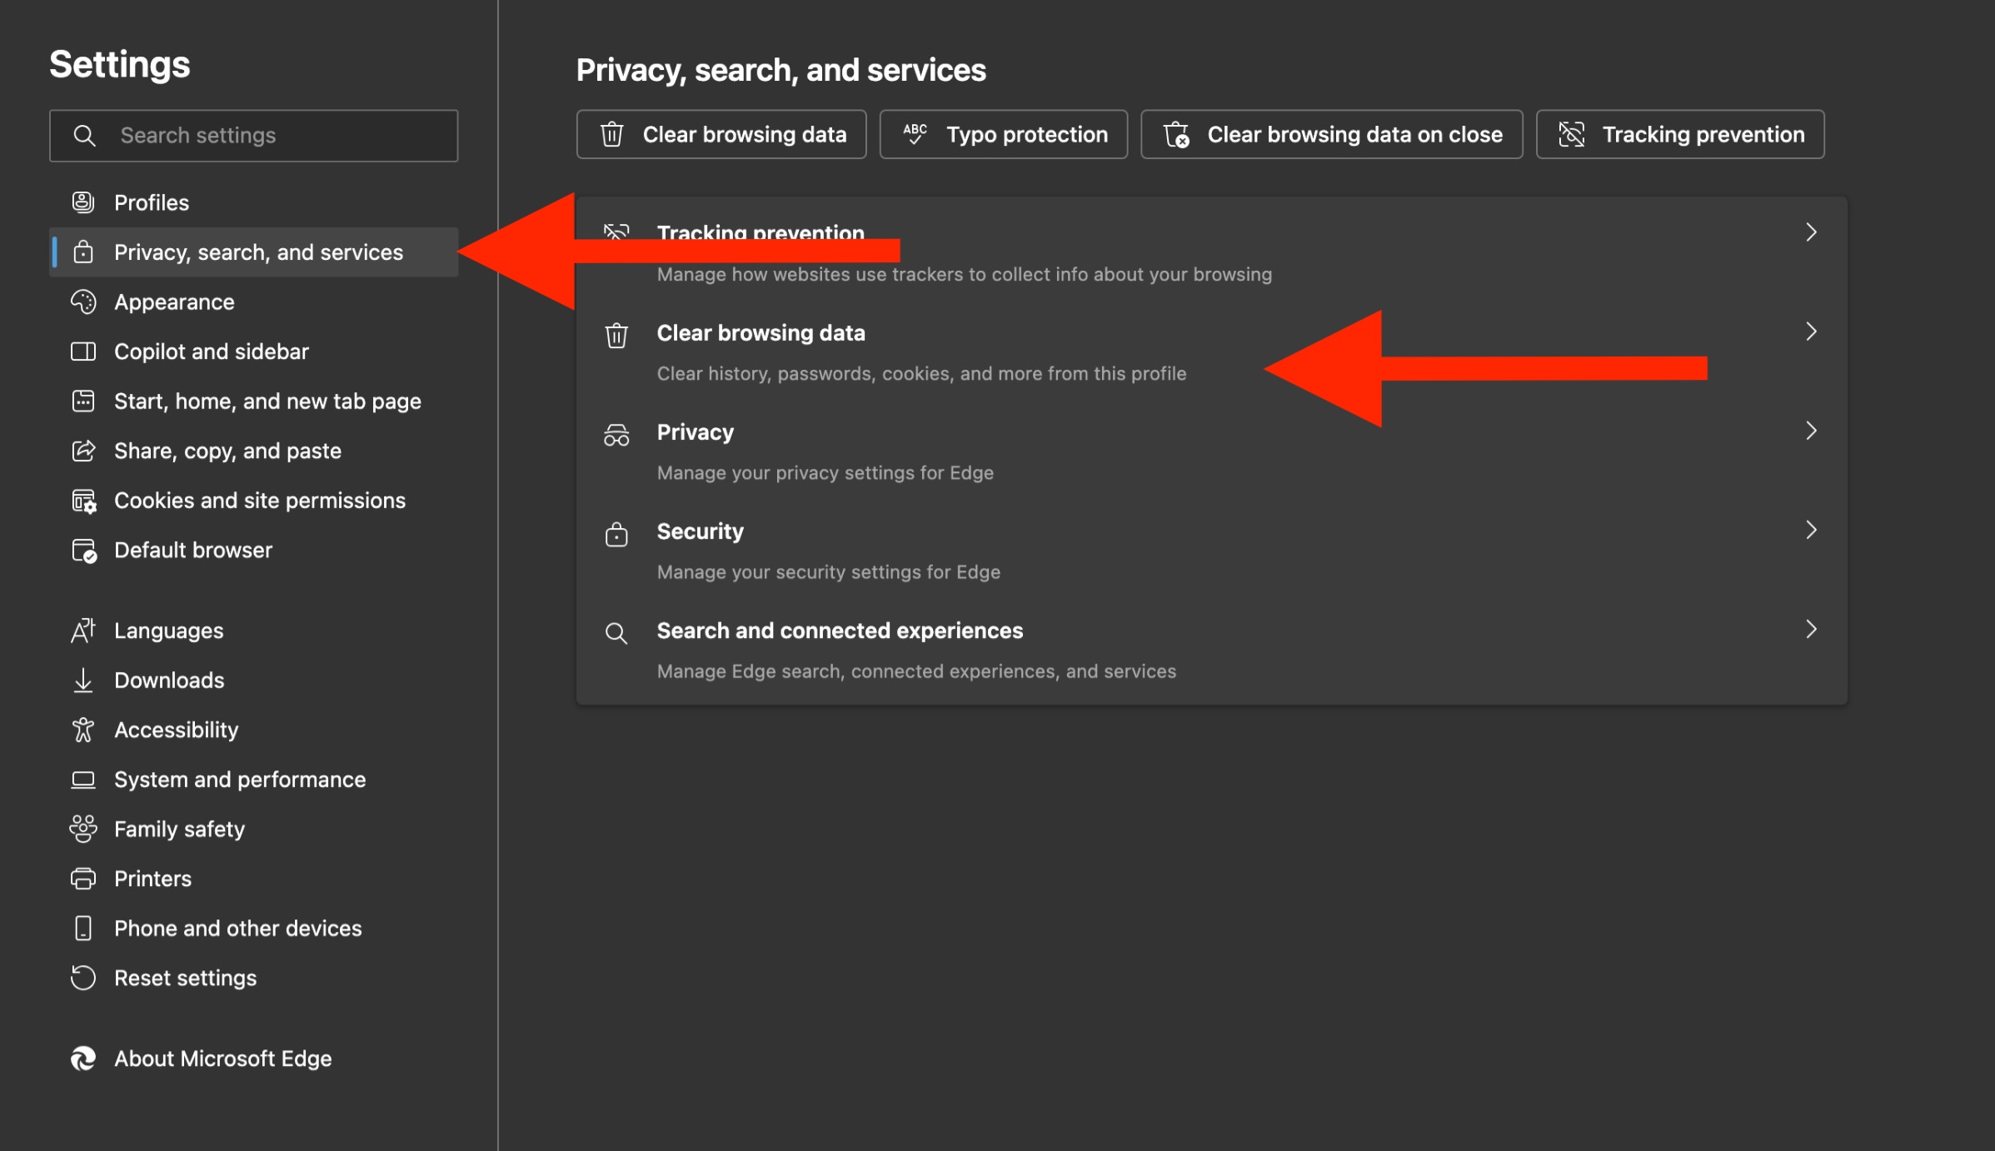1995x1151 pixels.
Task: Open Phone and other devices settings
Action: click(253, 928)
